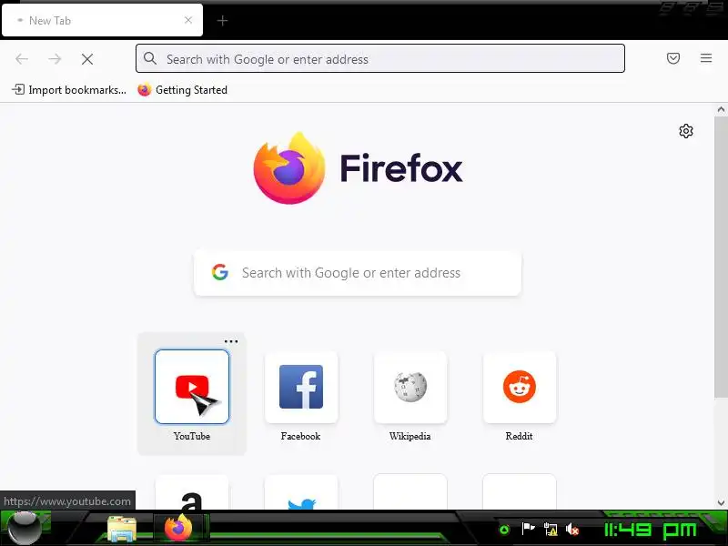Click the address bar search field
The height and width of the screenshot is (546, 728).
(x=380, y=58)
